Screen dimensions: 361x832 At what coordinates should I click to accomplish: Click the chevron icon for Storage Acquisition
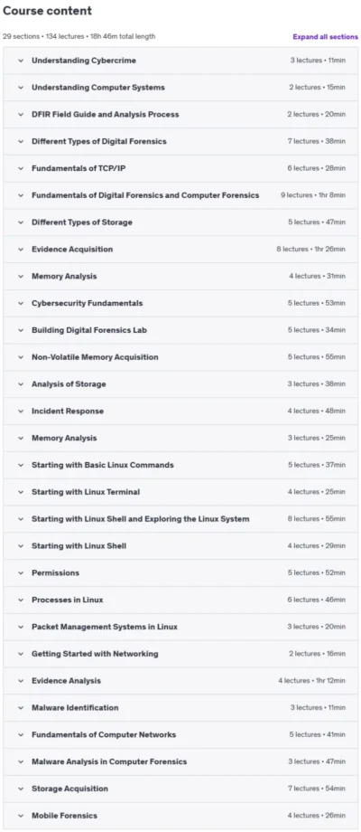click(x=21, y=789)
